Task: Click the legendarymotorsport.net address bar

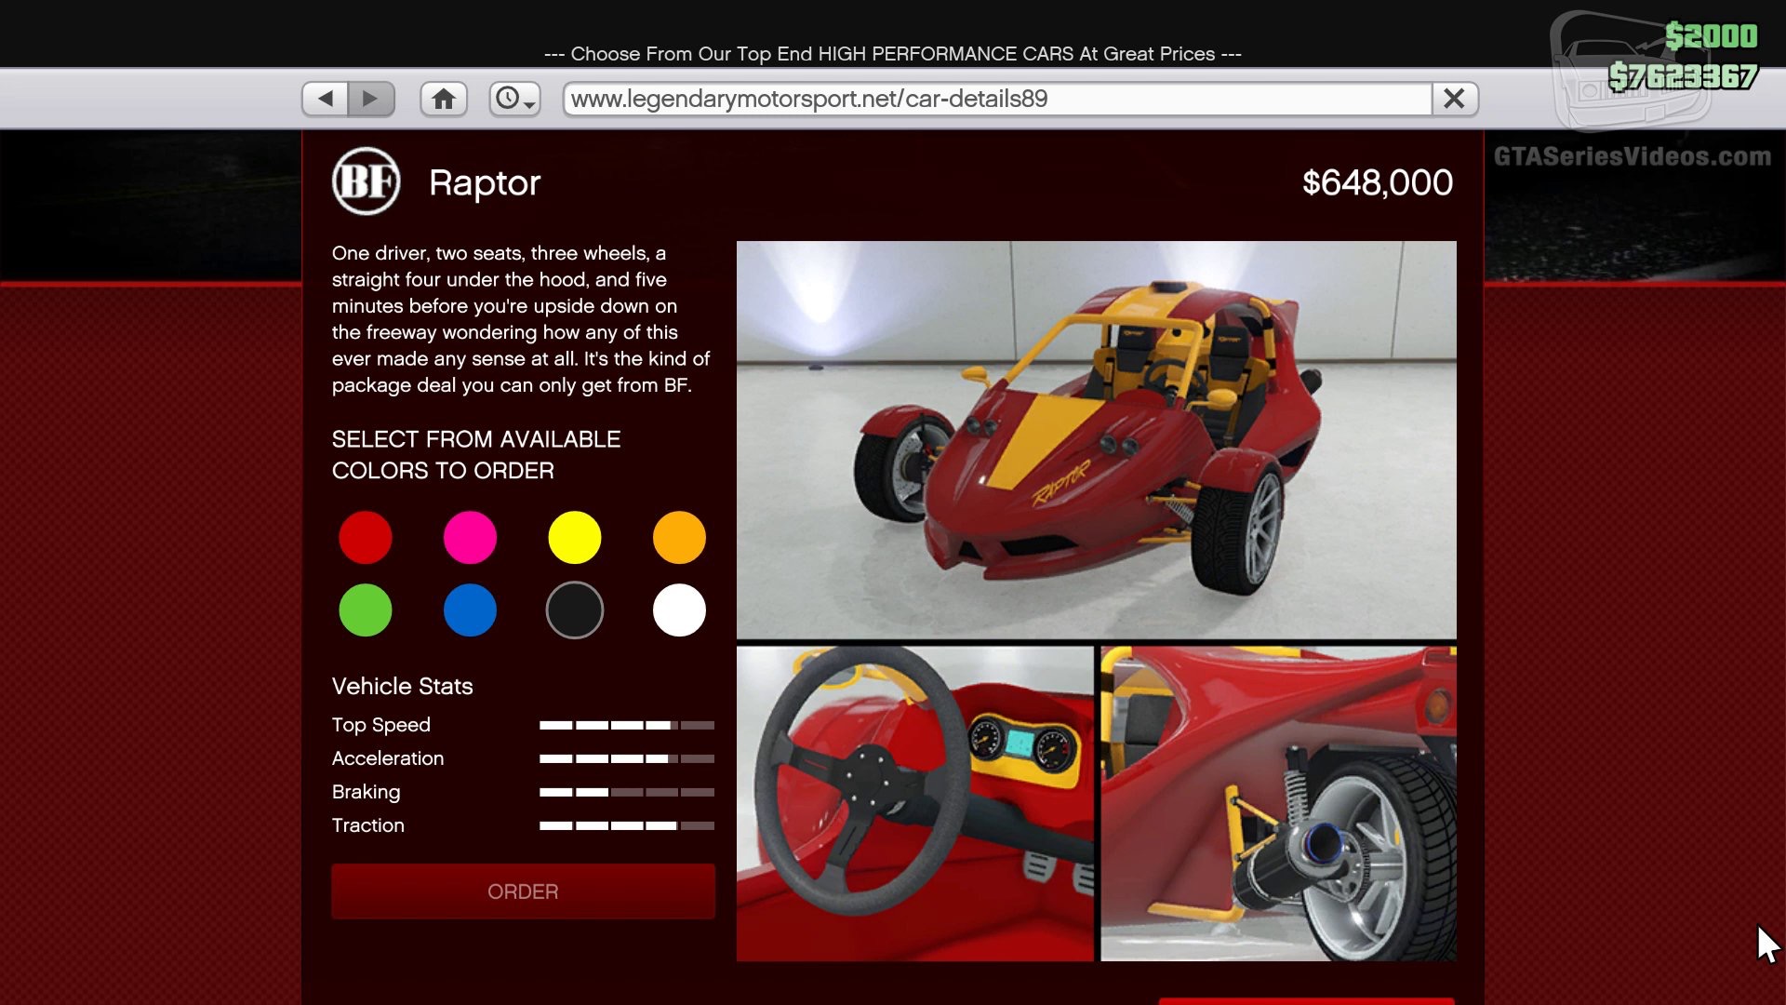Action: (995, 99)
